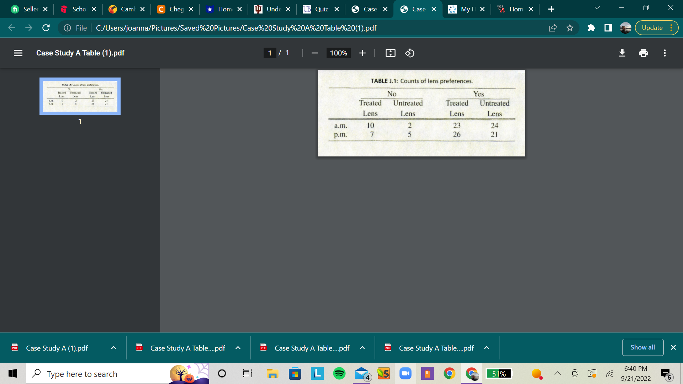Click the Fit to page icon
The image size is (683, 384).
(390, 53)
